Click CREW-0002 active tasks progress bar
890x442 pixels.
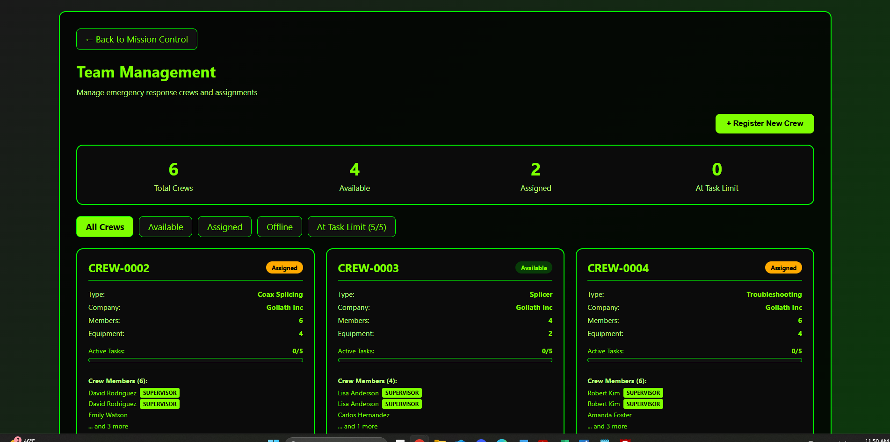(195, 360)
